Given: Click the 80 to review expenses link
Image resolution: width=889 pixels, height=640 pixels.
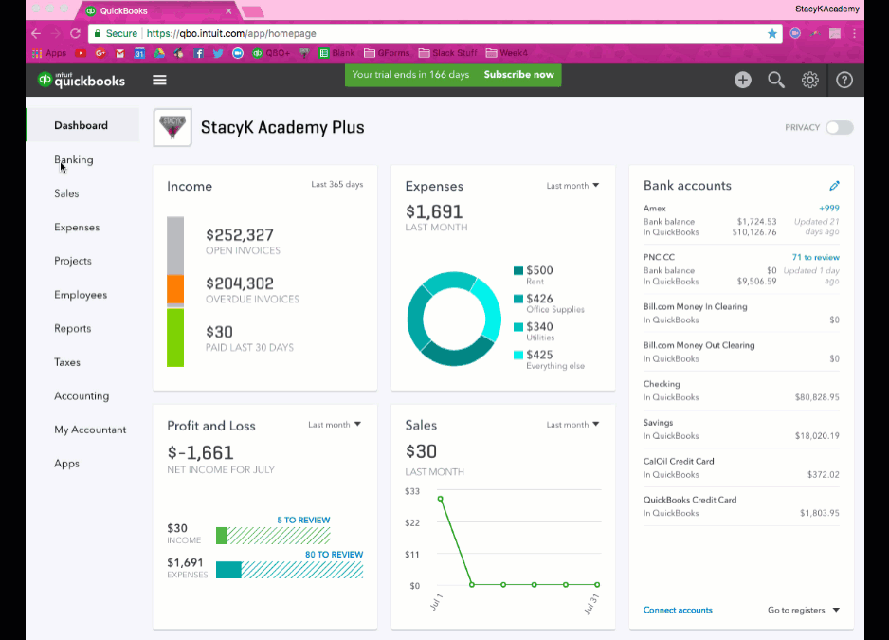Looking at the screenshot, I should tap(332, 555).
